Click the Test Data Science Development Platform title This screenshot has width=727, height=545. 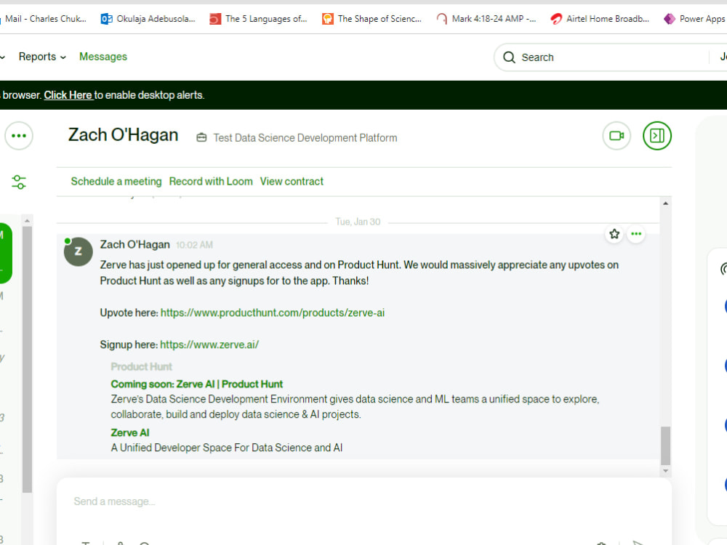click(x=305, y=138)
